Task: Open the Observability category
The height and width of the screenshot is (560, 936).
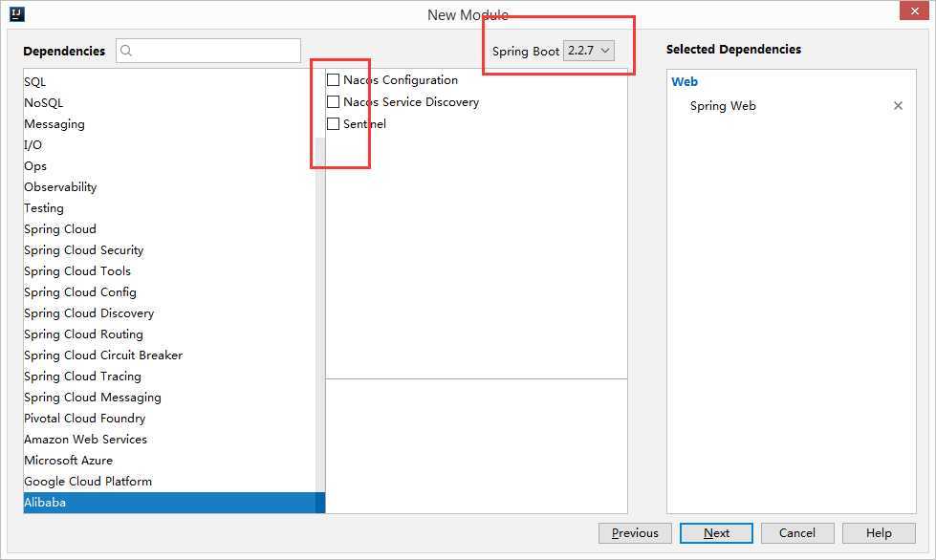Action: 169,186
